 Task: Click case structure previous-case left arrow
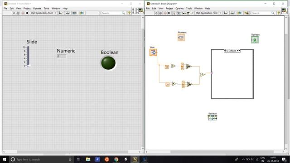225,51
